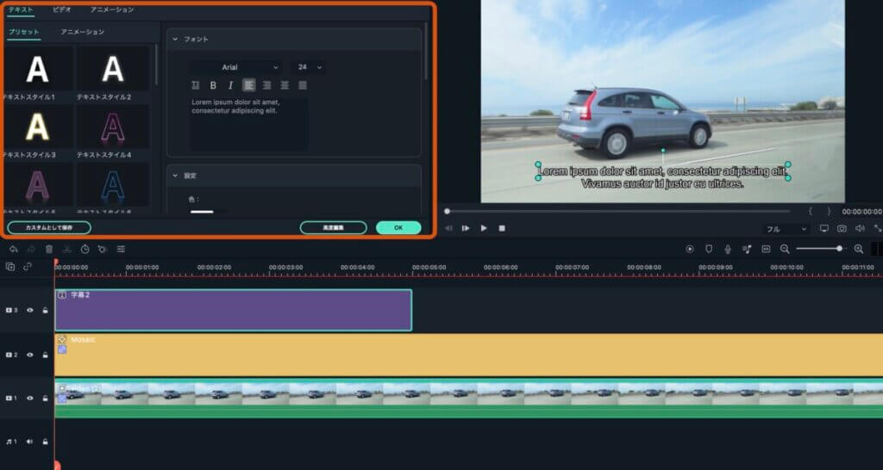Mute audio track 1 speaker icon
883x470 pixels.
tap(29, 442)
